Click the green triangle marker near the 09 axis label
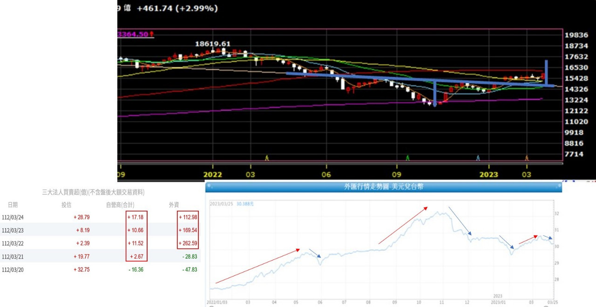The height and width of the screenshot is (307, 596). (x=408, y=158)
